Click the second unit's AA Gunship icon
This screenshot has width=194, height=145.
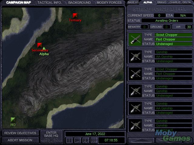coord(135,56)
